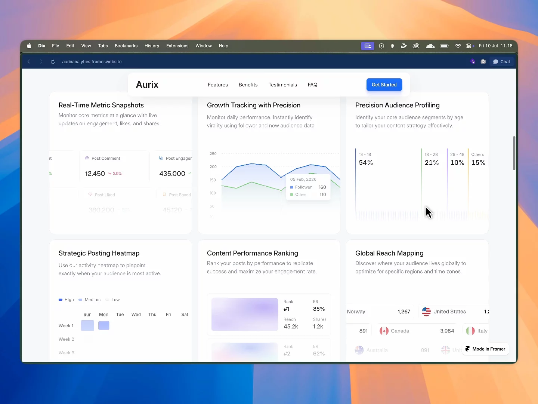Go to the Features nav link
The image size is (538, 404).
point(218,85)
